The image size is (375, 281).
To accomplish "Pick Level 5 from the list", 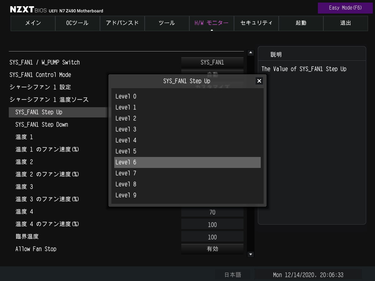I will click(187, 151).
